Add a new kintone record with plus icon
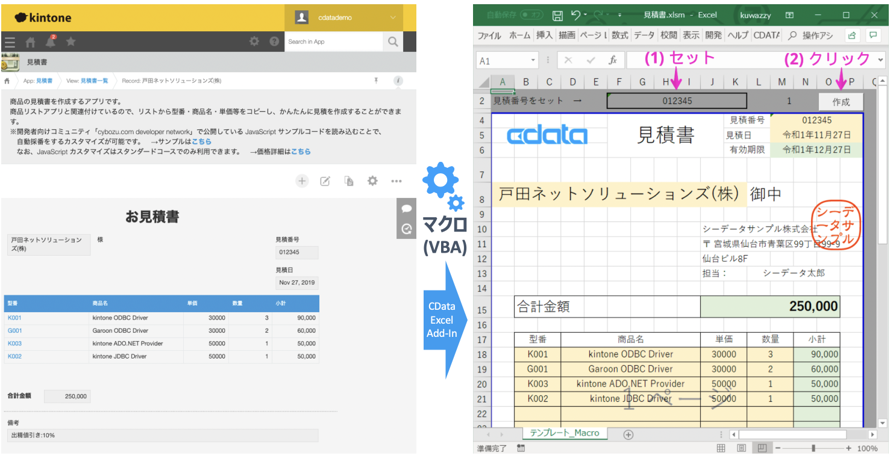The image size is (890, 459). (302, 180)
